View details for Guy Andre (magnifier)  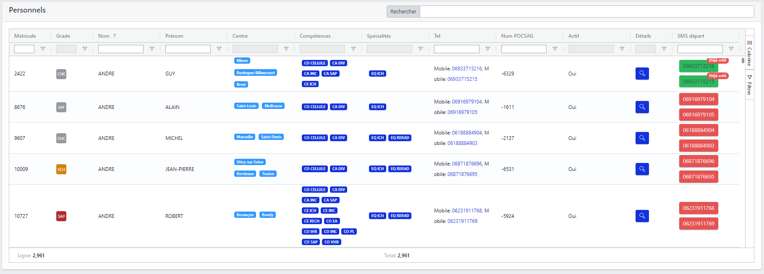(642, 74)
